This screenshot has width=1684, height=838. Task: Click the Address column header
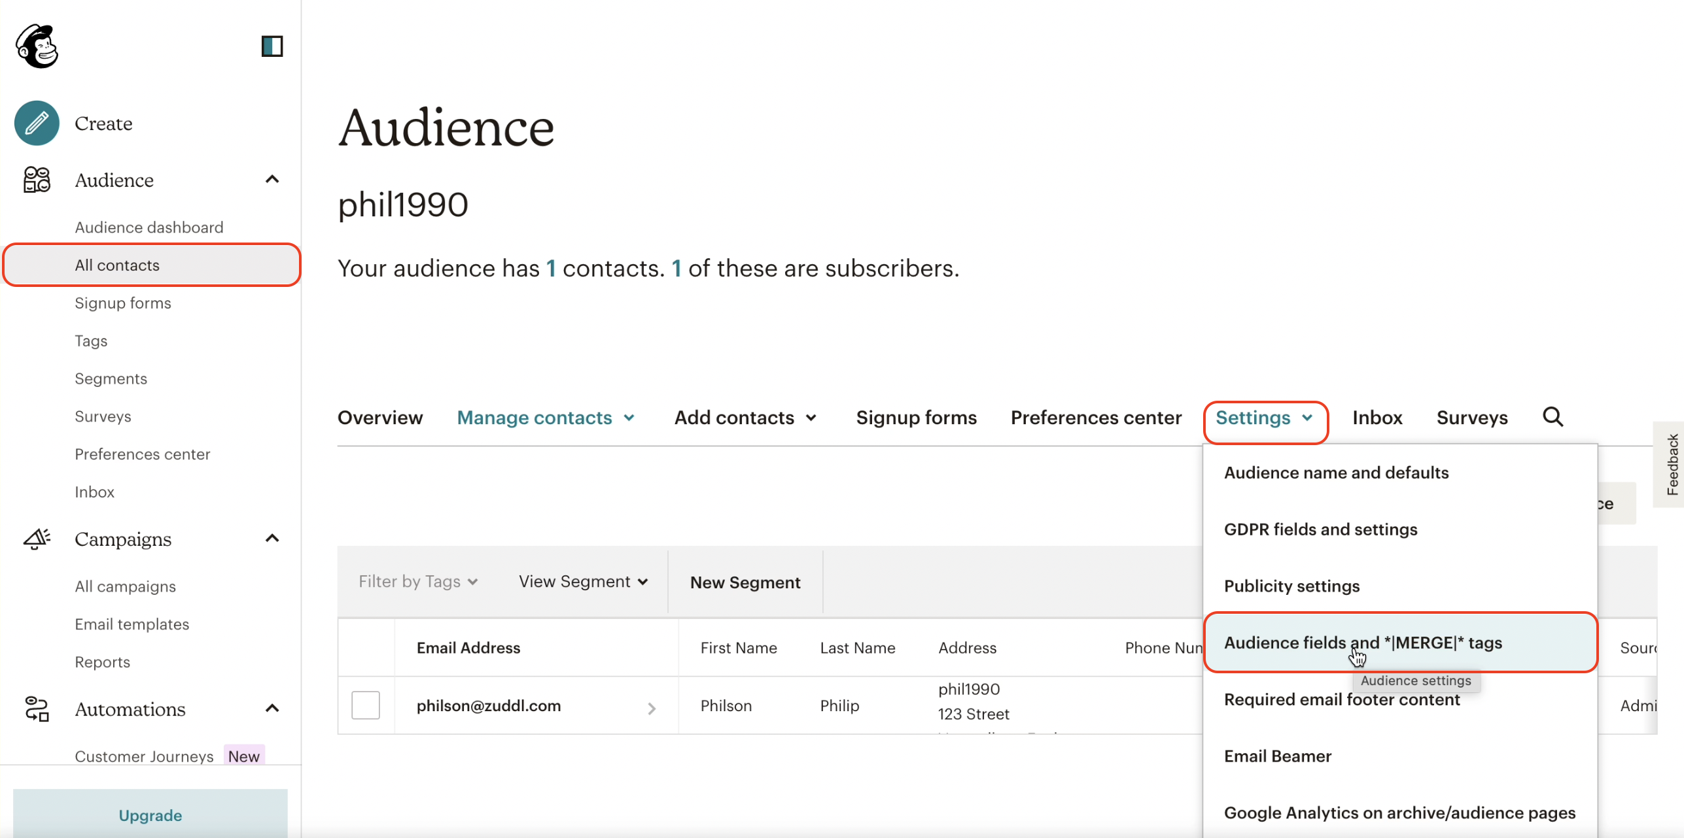pyautogui.click(x=967, y=648)
